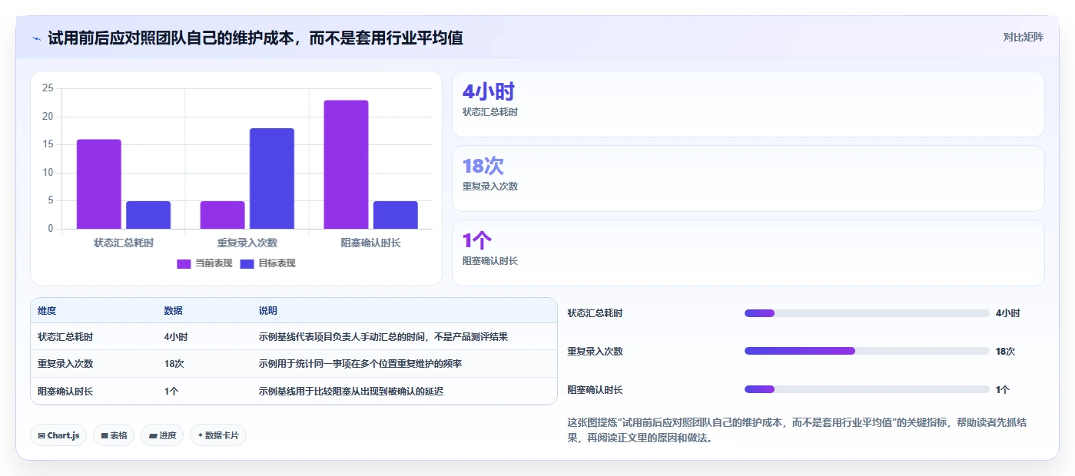Click the 1个 progress value

point(1003,389)
